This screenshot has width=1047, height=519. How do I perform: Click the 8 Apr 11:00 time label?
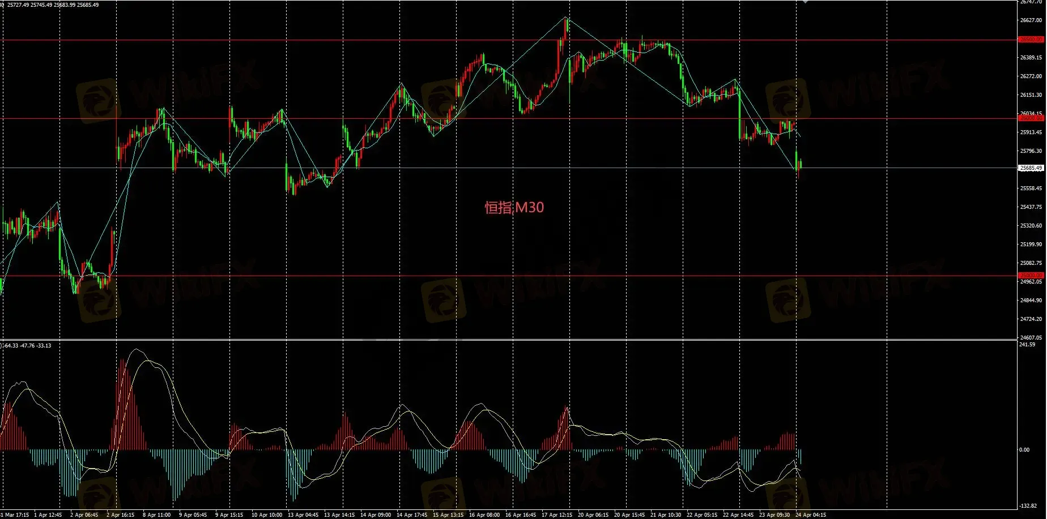[x=157, y=515]
